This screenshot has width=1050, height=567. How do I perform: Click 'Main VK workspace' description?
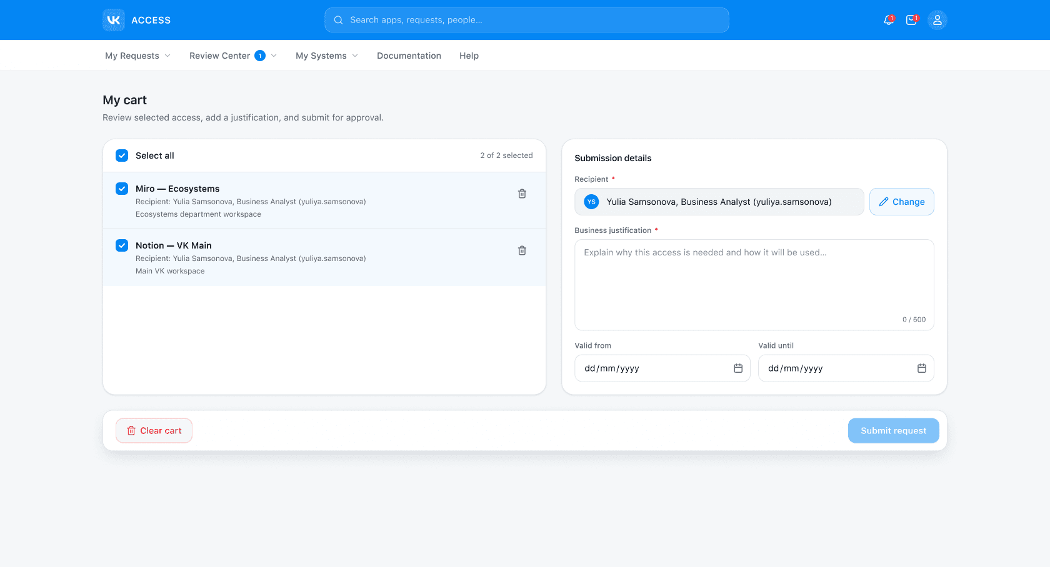[x=170, y=271]
